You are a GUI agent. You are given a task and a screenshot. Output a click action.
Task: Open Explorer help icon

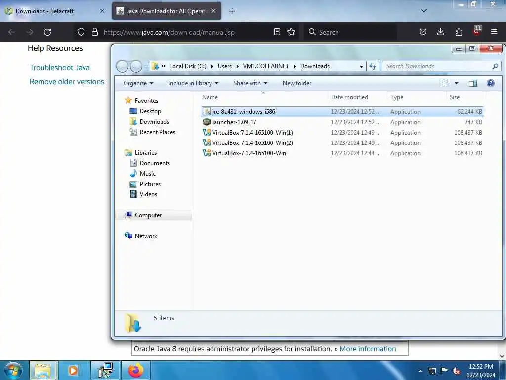click(491, 83)
